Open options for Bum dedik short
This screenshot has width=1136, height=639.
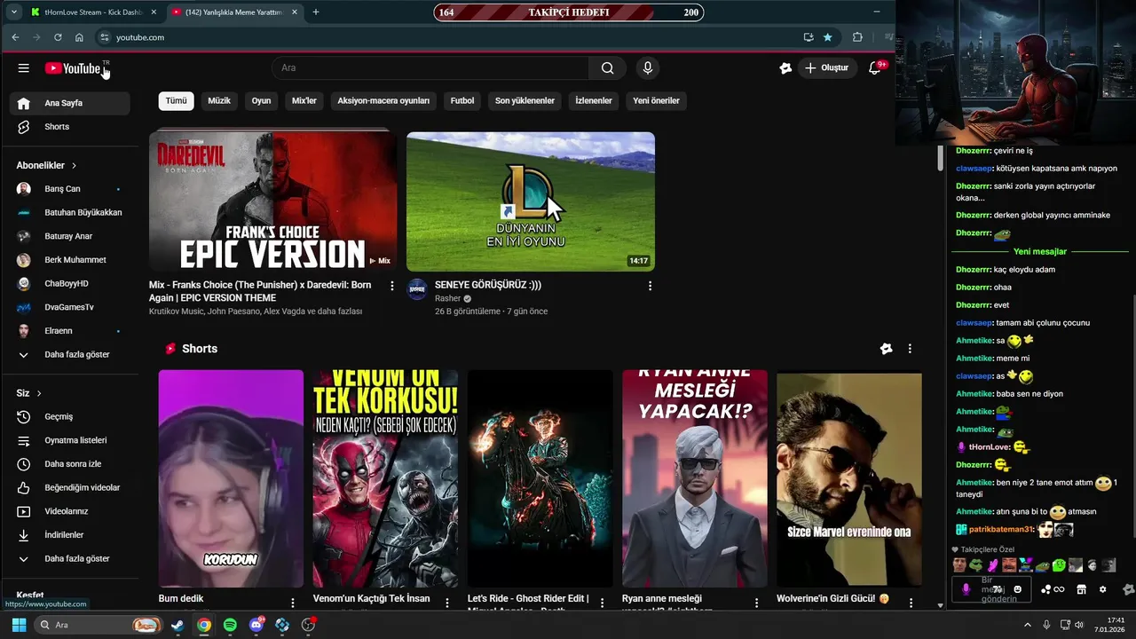293,603
